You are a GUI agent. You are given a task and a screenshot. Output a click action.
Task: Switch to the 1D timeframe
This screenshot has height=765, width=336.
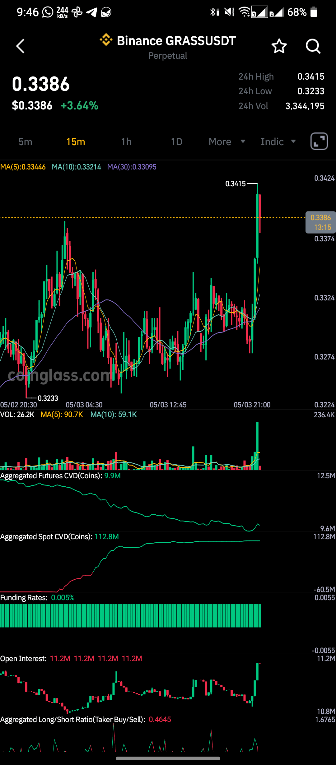coord(176,142)
